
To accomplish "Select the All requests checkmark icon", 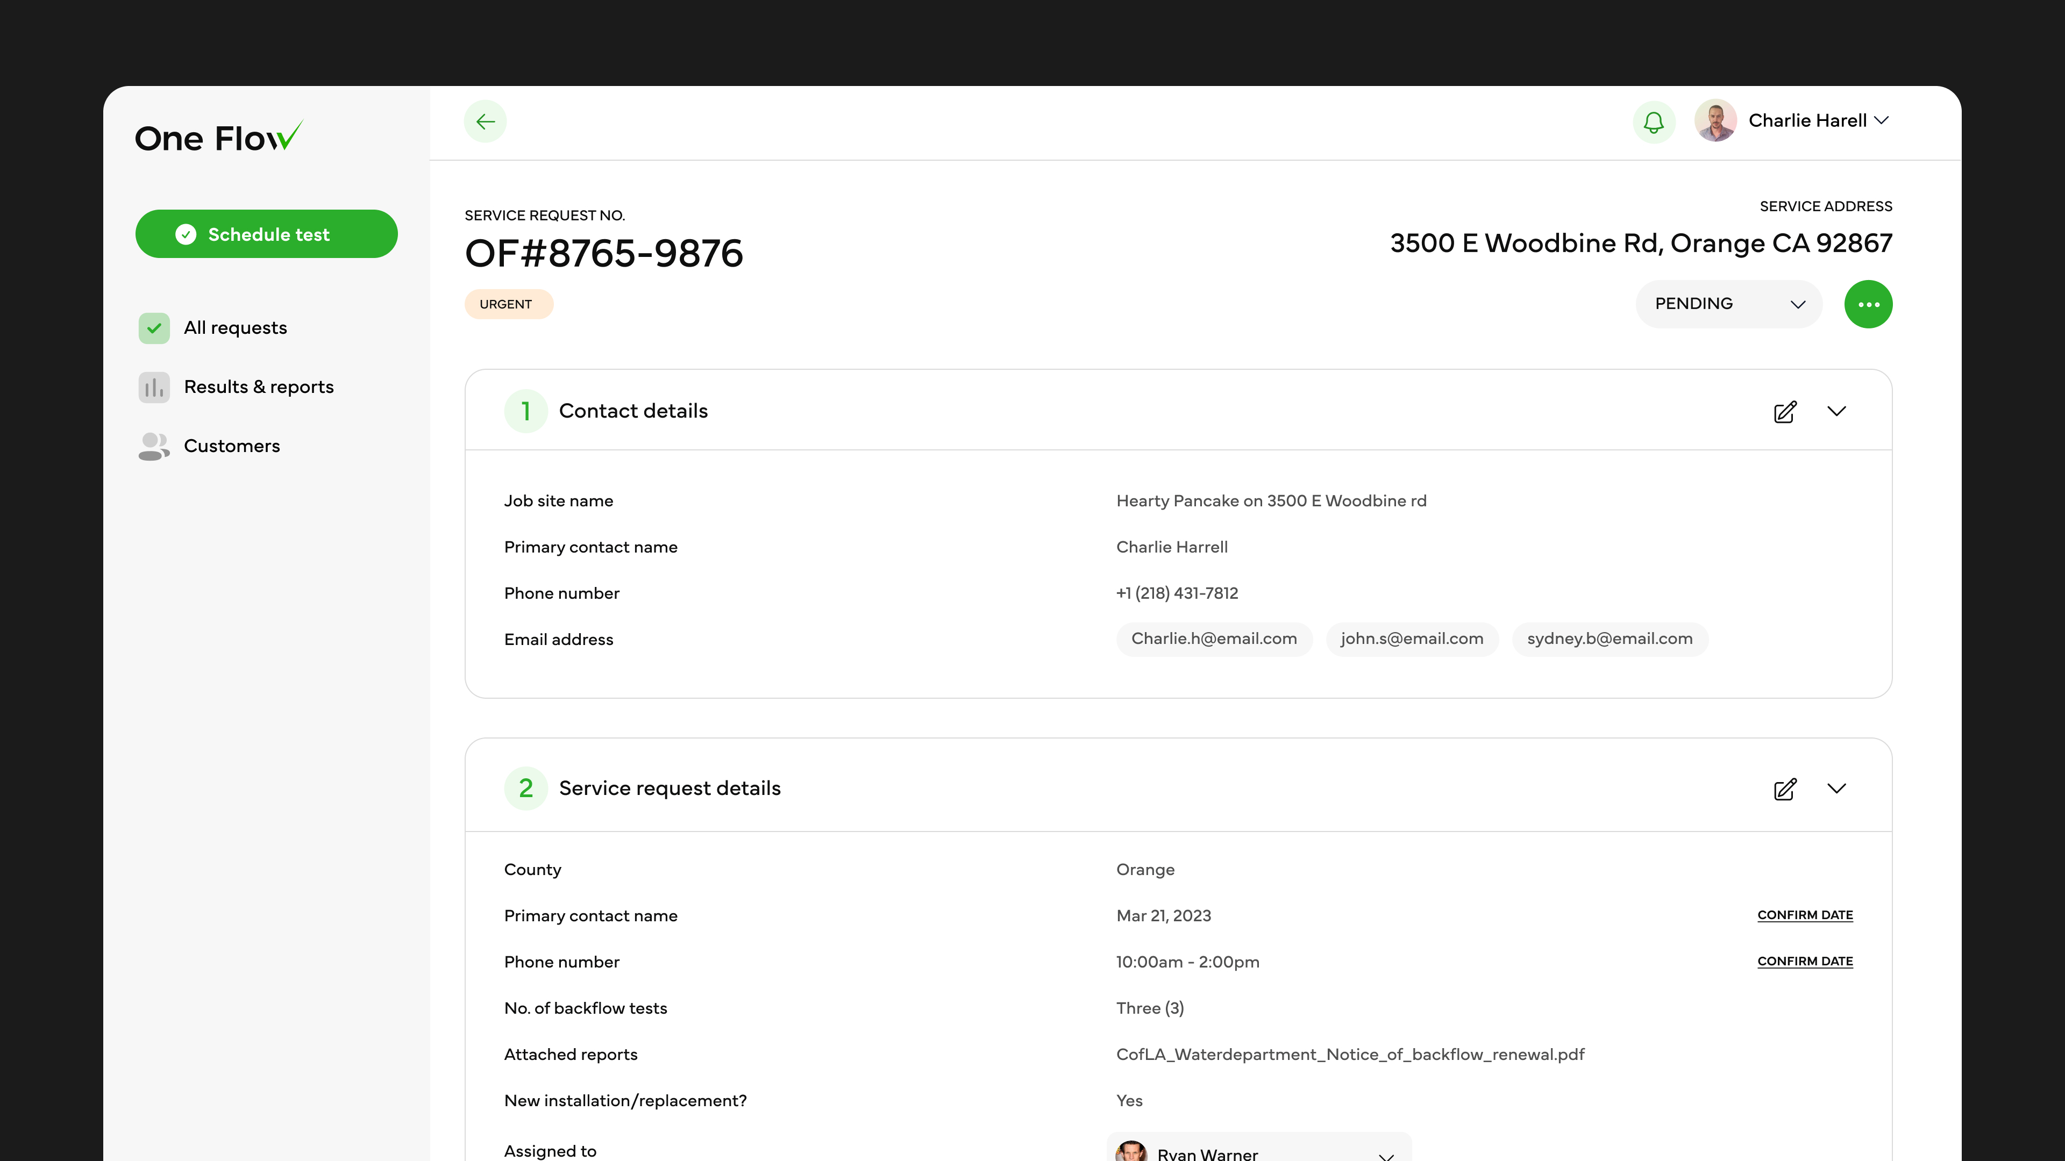I will point(154,328).
